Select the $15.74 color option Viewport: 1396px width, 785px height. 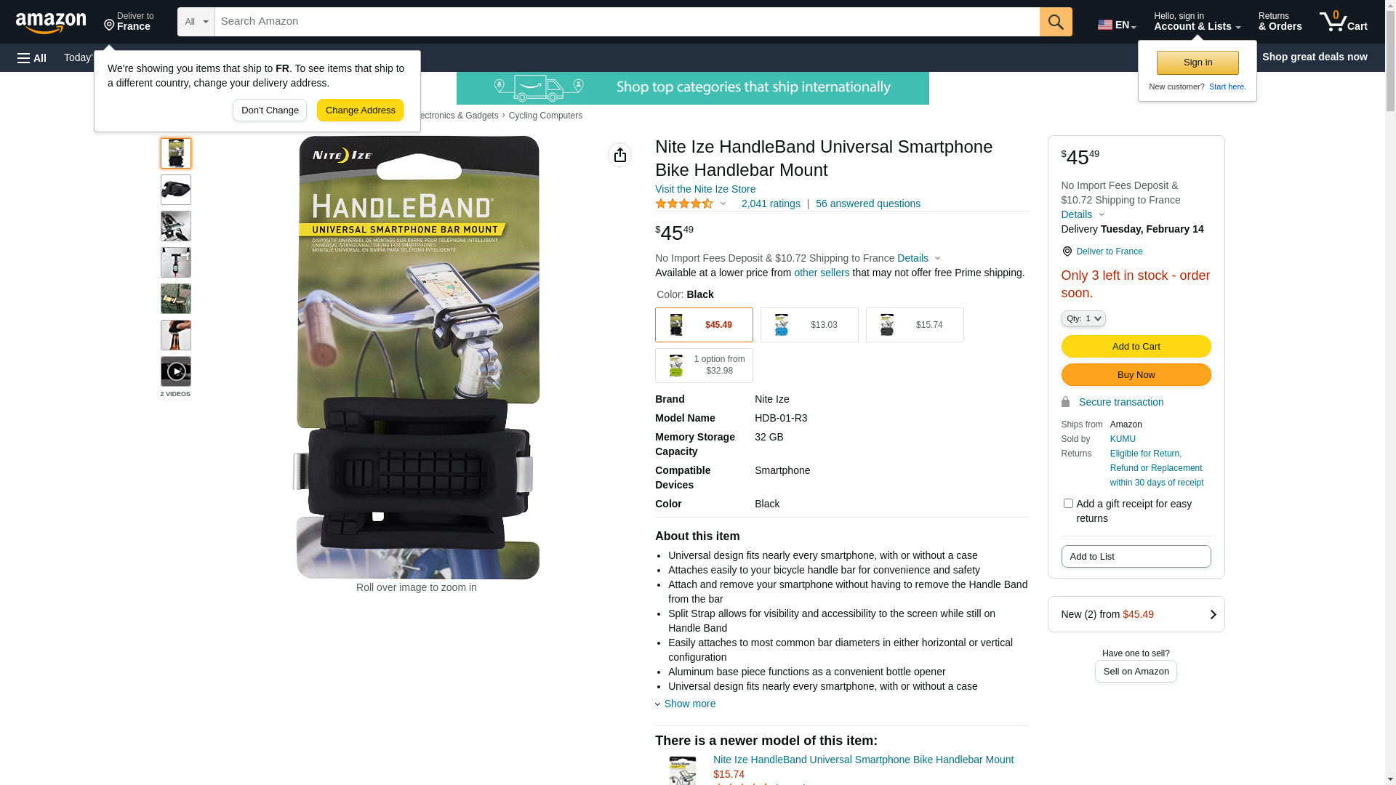point(915,325)
